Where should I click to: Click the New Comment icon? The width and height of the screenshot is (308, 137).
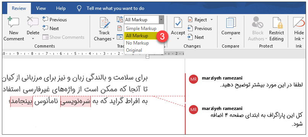tap(13, 22)
